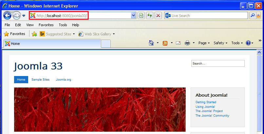
Task: Open the Favorites menu in menu bar
Action: click(46, 25)
